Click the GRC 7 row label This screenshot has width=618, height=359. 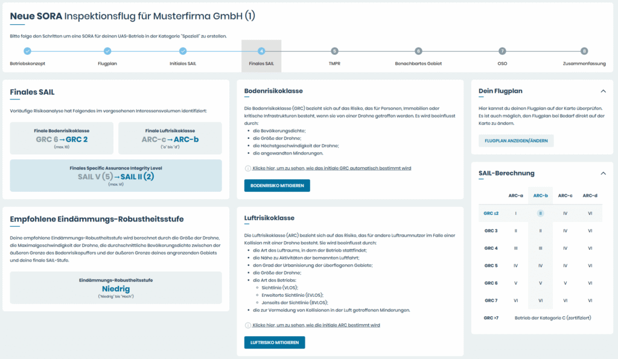coord(491,300)
